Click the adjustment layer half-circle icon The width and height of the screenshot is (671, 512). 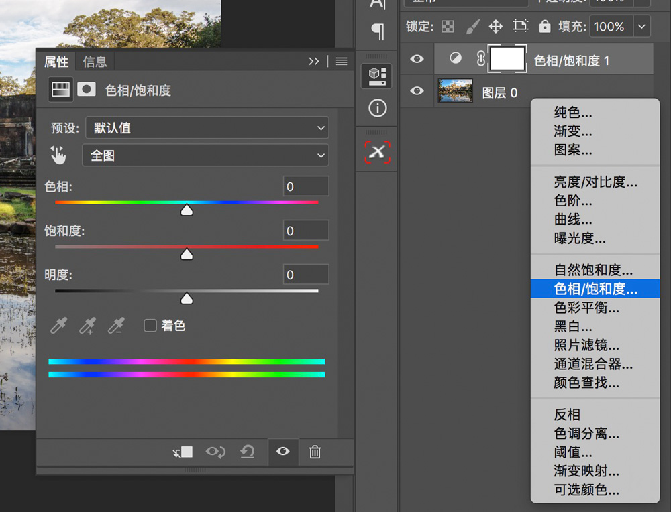[456, 58]
